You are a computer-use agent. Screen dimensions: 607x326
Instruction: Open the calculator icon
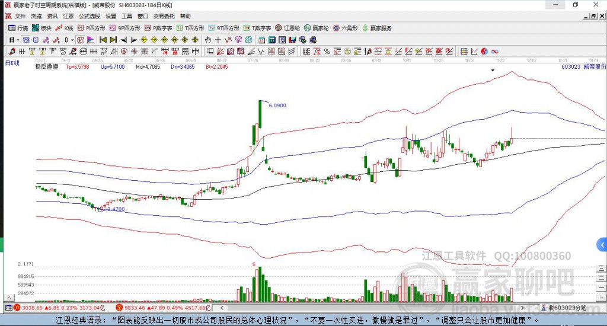271,40
